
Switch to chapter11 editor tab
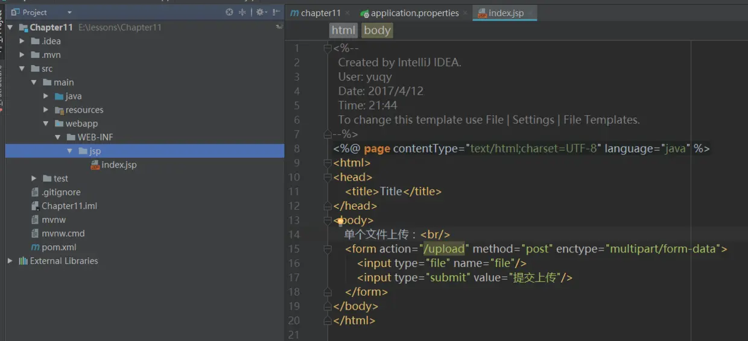[x=315, y=13]
